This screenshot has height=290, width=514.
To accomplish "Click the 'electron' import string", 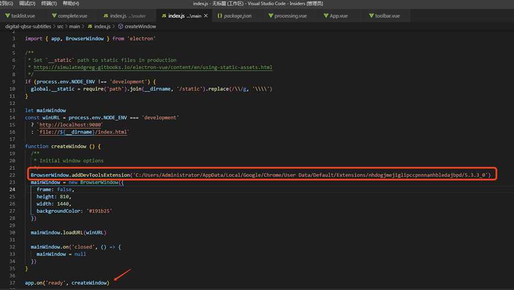I will pyautogui.click(x=141, y=39).
